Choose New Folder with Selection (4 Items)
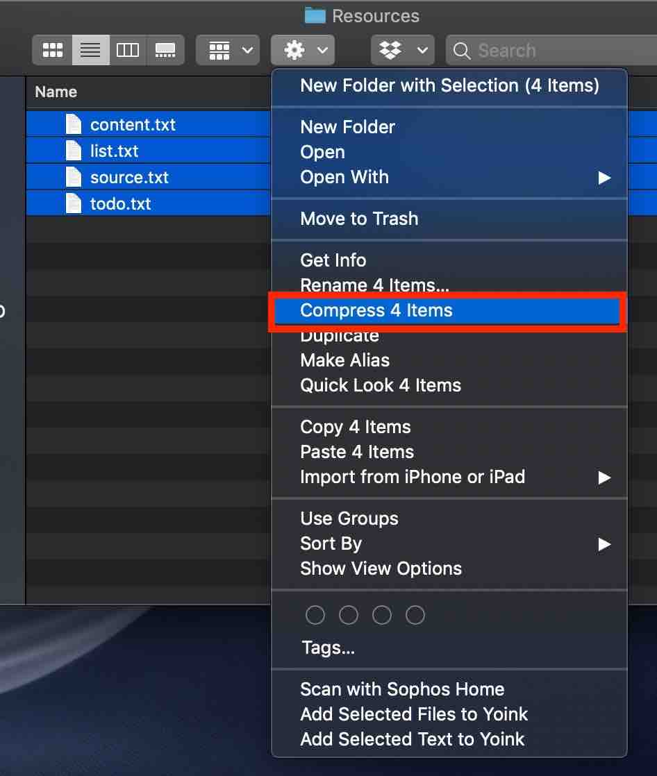The width and height of the screenshot is (657, 776). tap(449, 85)
